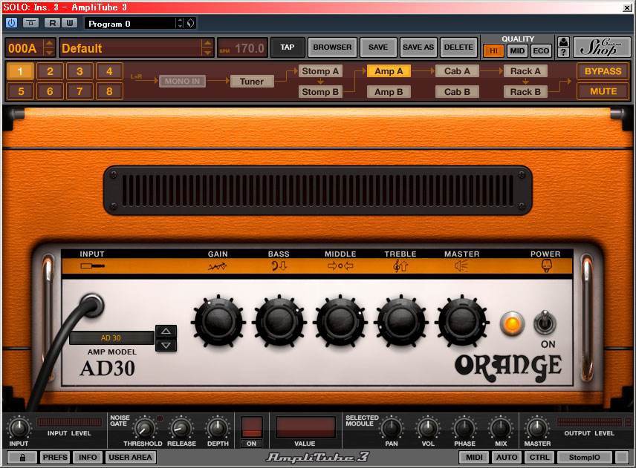Click the gain waveform icon
636x468 pixels.
[218, 266]
